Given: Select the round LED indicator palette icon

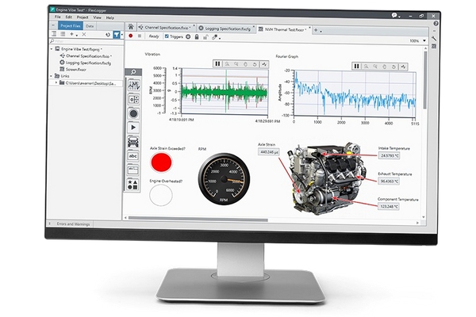Looking at the screenshot, I should tap(133, 114).
